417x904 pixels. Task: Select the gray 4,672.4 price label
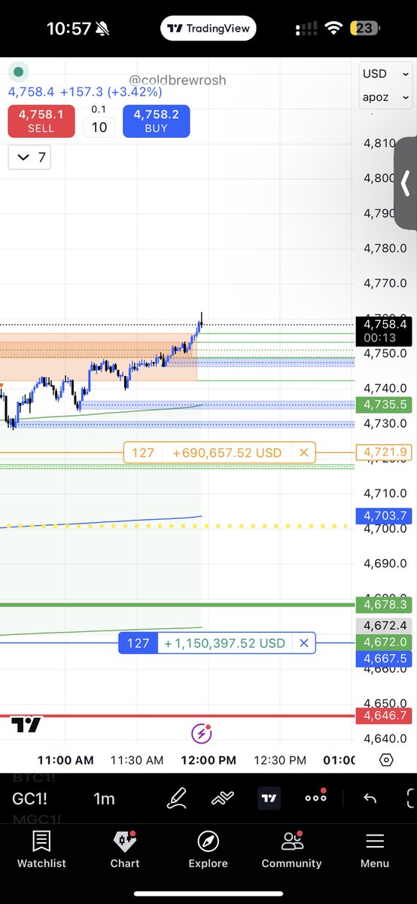click(x=385, y=625)
